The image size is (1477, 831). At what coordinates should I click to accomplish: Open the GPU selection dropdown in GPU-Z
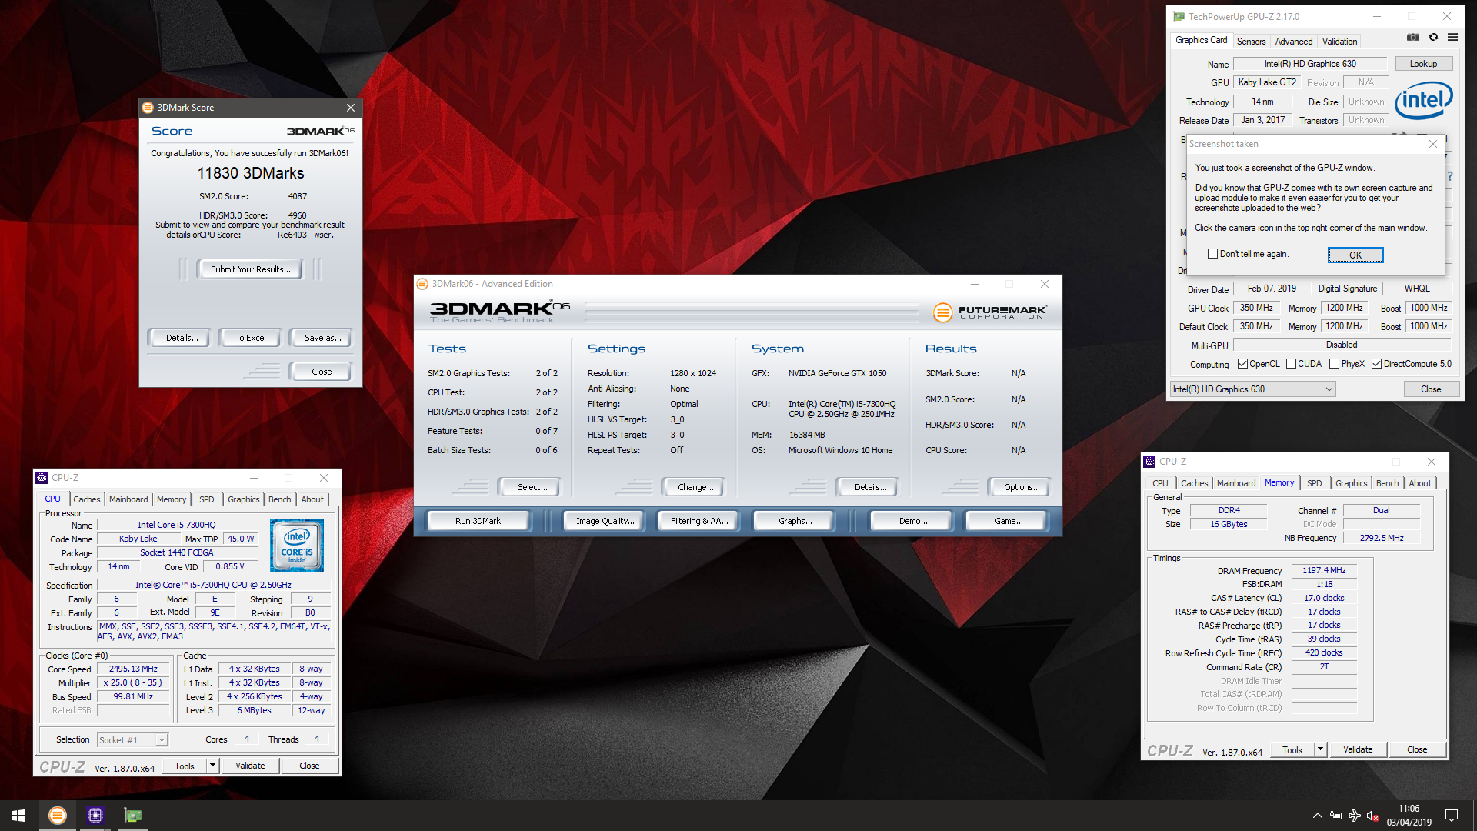coord(1252,389)
